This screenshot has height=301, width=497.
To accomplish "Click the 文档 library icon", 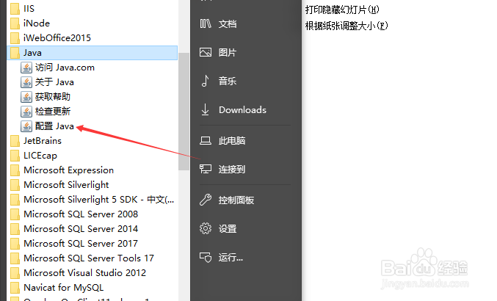I will click(206, 23).
